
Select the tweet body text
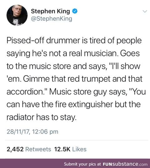coord(76,79)
